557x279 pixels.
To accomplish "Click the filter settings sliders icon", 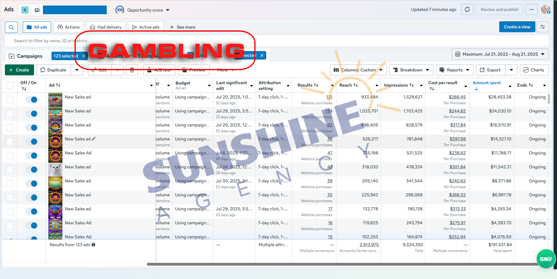I will pos(543,27).
